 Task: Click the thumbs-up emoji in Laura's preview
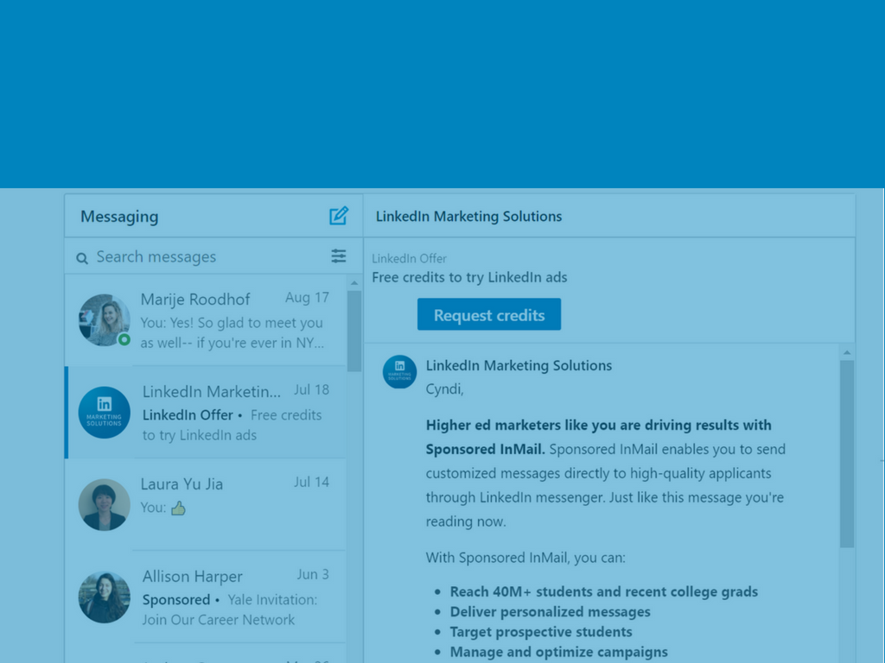point(178,508)
